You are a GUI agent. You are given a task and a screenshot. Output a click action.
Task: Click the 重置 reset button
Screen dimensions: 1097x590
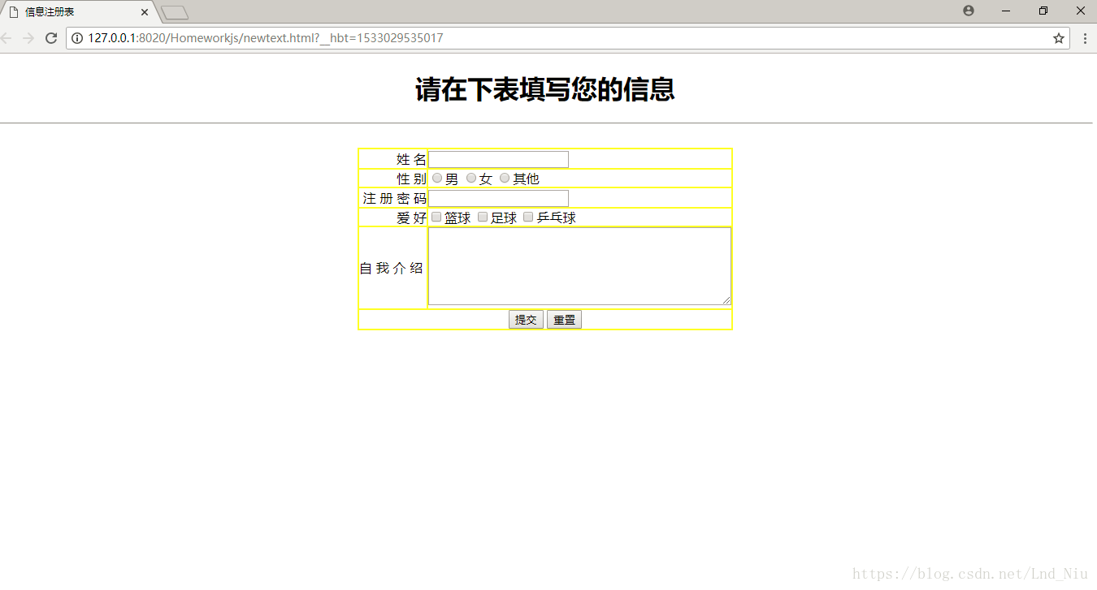tap(564, 320)
